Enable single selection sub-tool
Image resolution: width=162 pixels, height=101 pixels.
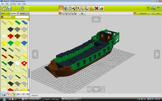[x=60, y=13]
